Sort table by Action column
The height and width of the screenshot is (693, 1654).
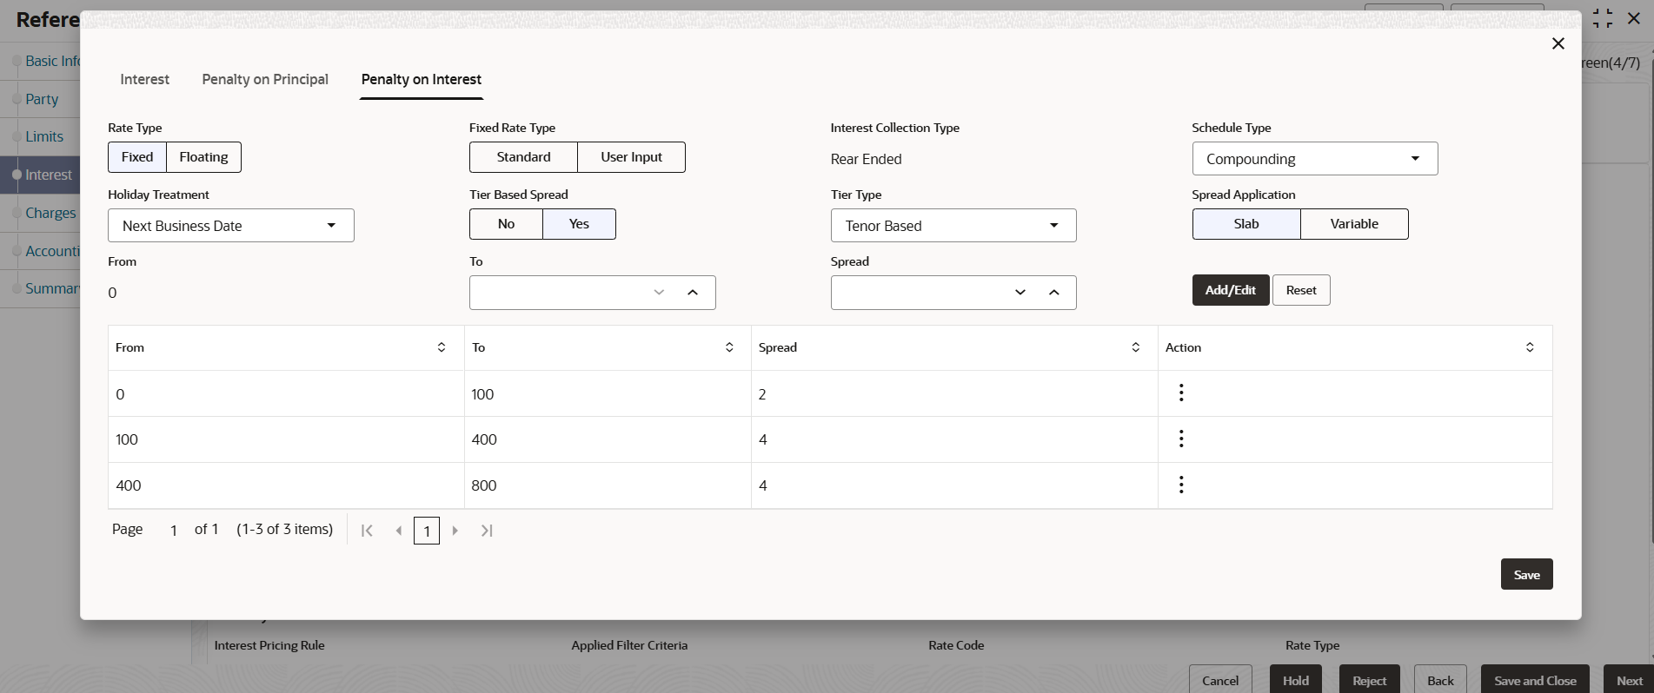(1530, 347)
